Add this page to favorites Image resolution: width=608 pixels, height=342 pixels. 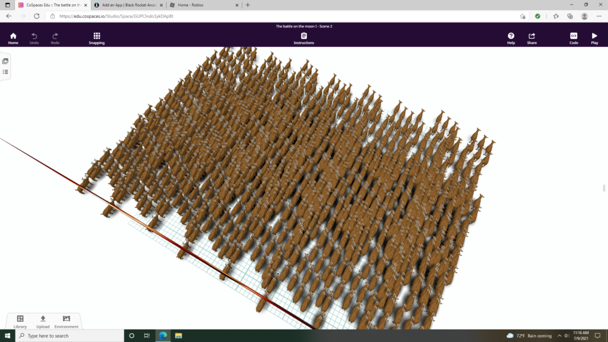[x=522, y=16]
